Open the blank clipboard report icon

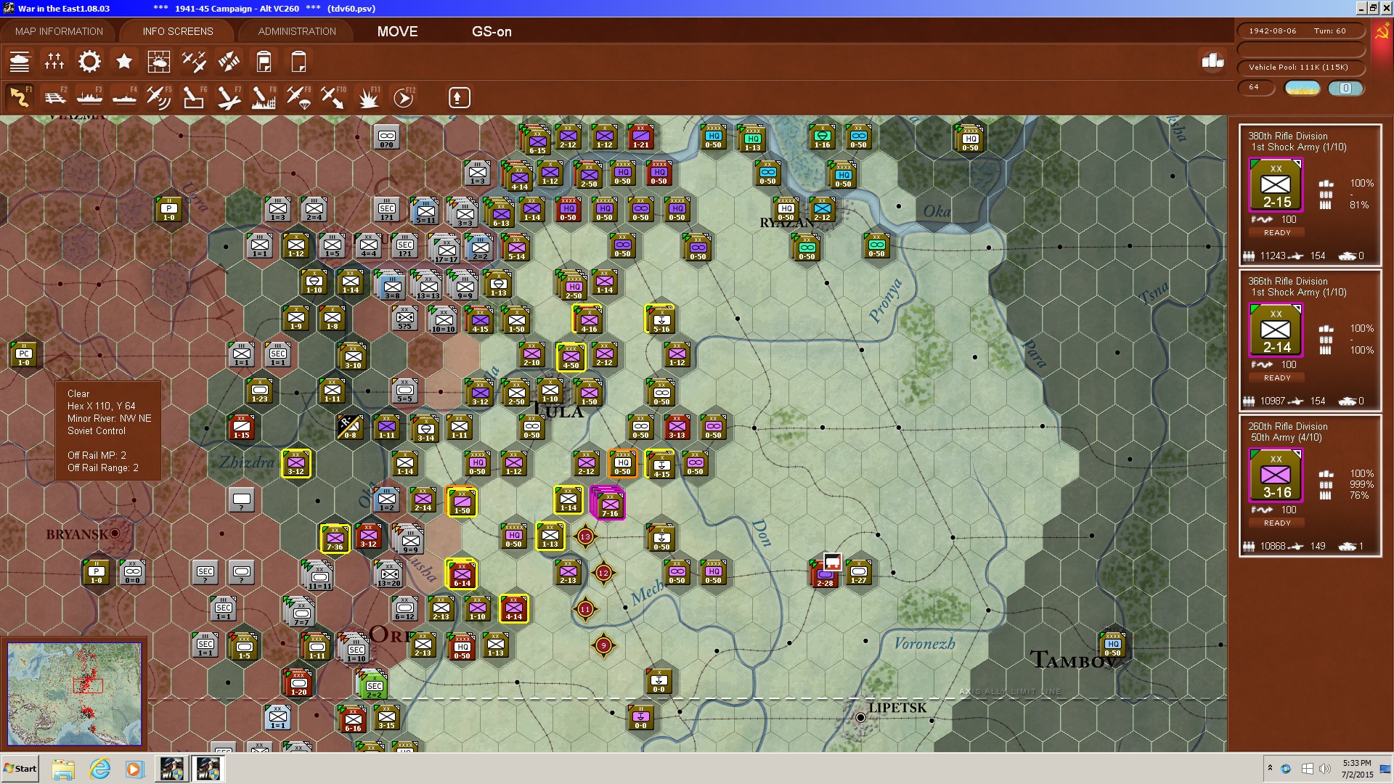(x=298, y=62)
